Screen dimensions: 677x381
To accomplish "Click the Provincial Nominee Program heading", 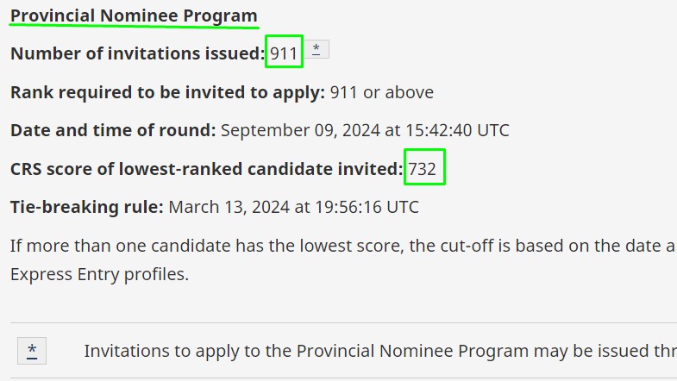I will tap(134, 16).
